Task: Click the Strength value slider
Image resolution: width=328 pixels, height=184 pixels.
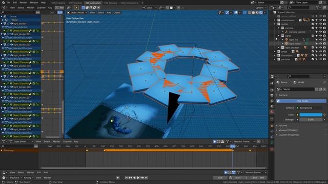Action: click(x=311, y=120)
